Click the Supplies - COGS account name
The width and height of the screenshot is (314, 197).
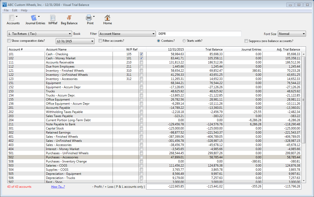[x=57, y=170]
